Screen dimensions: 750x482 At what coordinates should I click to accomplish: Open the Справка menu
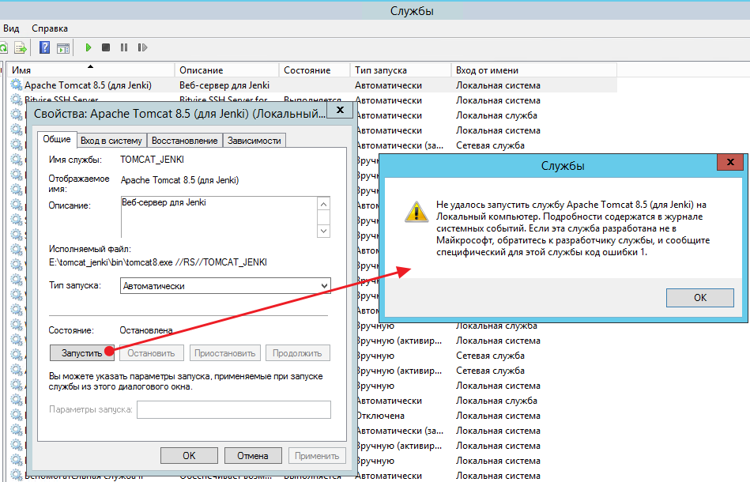click(50, 28)
